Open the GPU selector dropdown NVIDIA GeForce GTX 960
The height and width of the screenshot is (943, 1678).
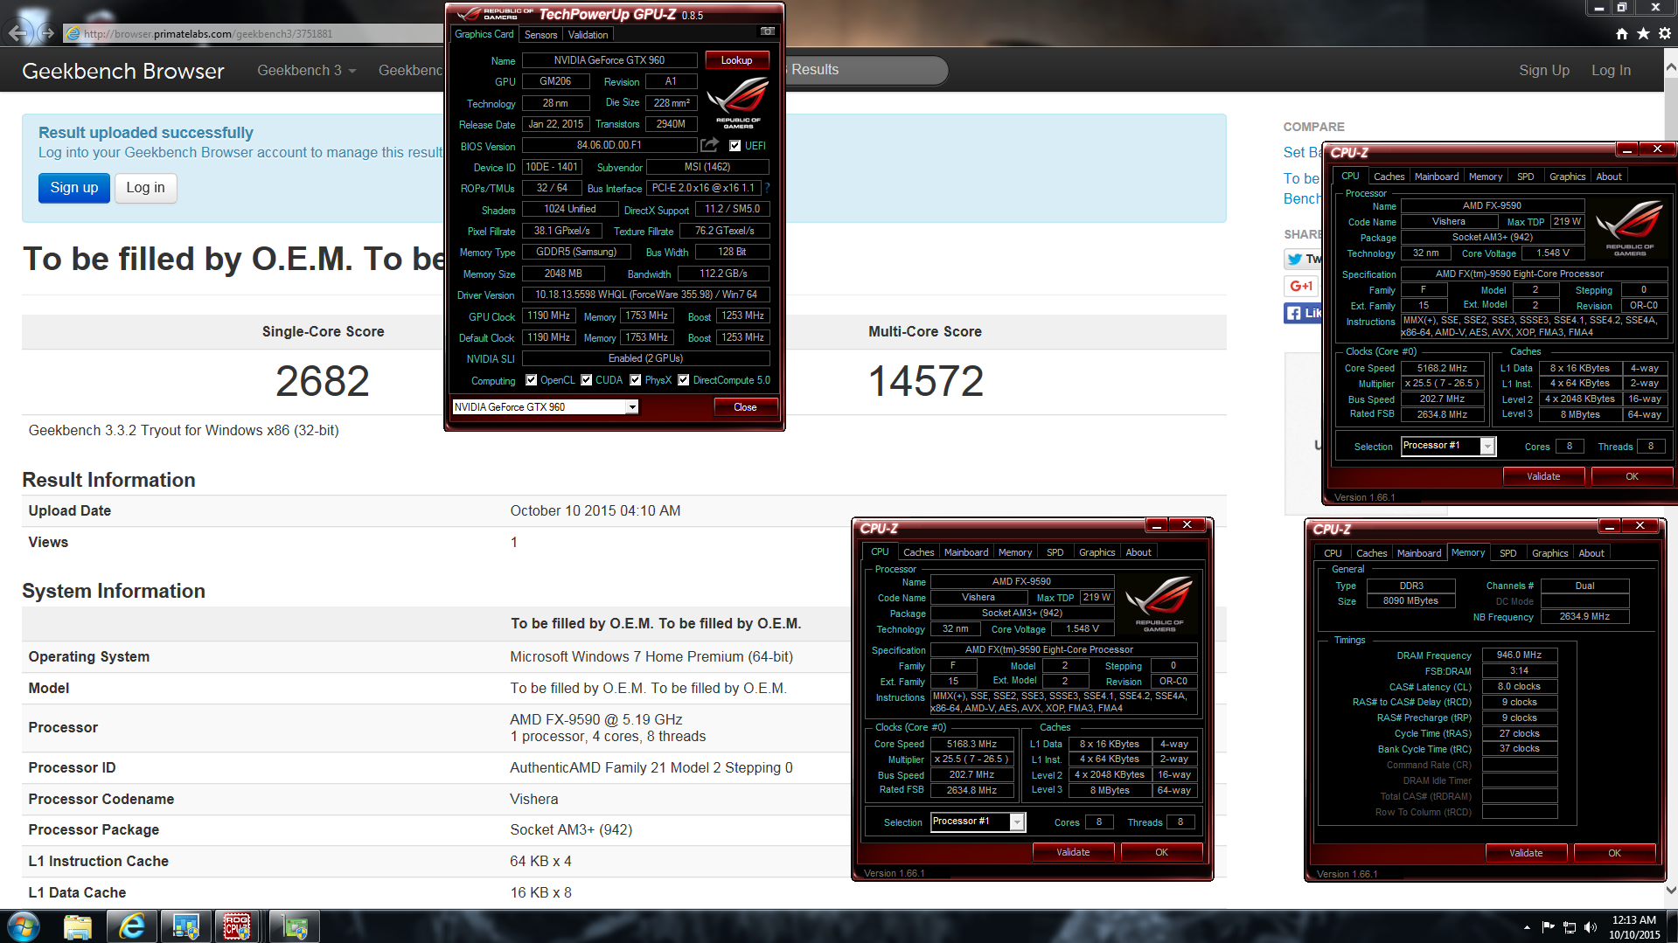545,407
